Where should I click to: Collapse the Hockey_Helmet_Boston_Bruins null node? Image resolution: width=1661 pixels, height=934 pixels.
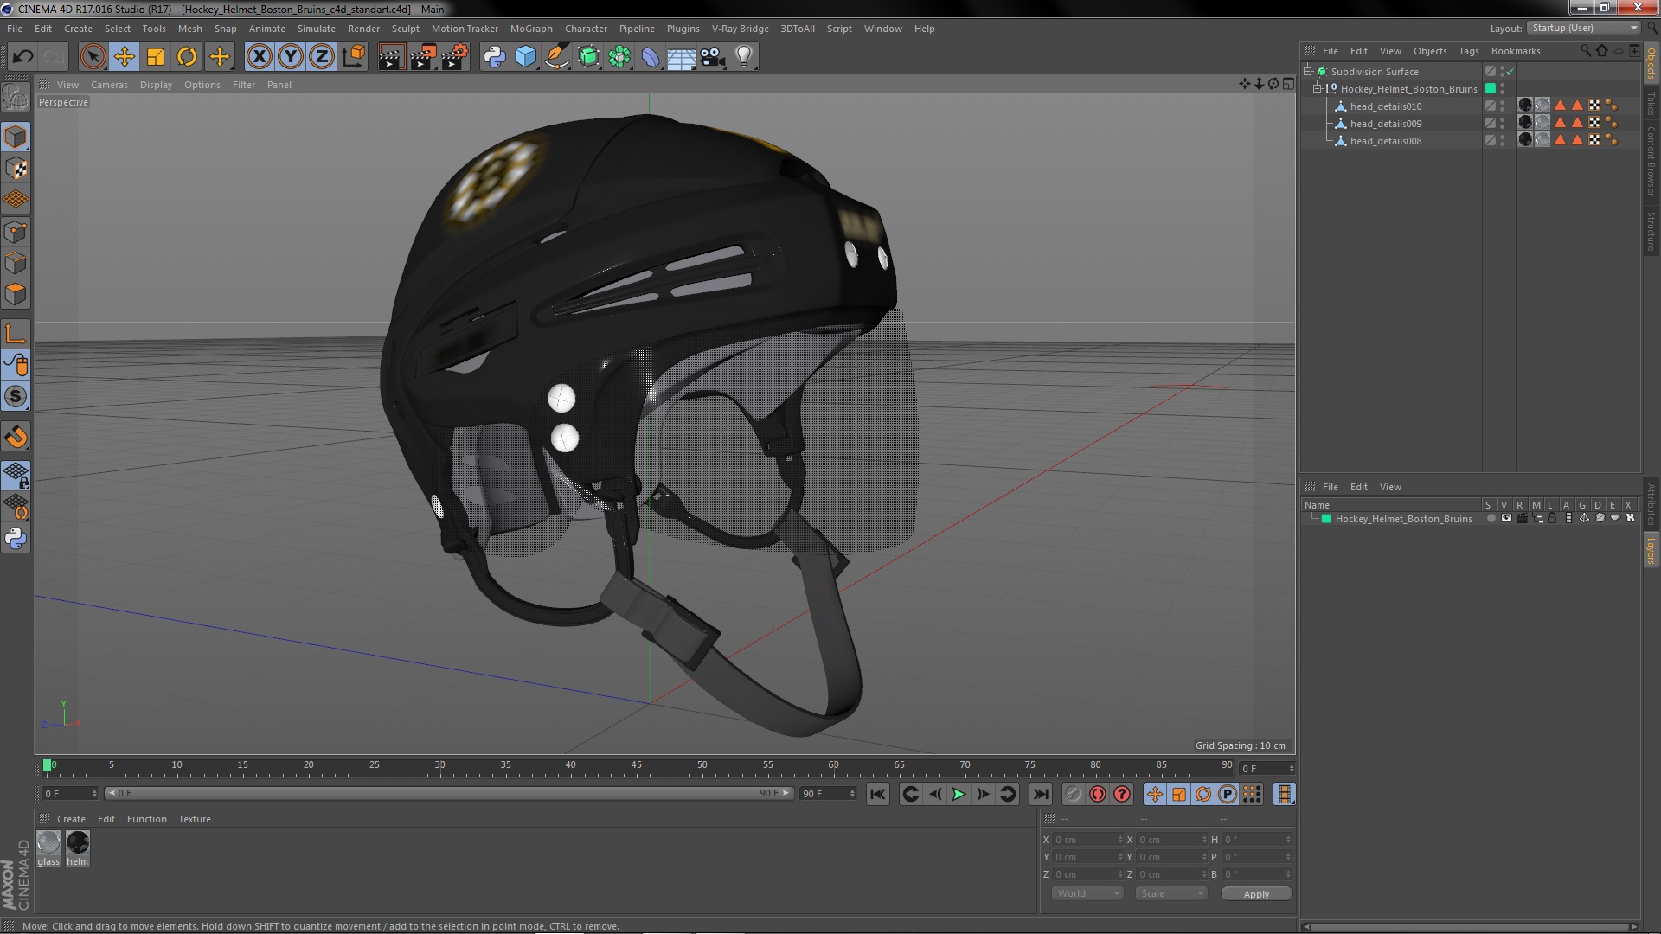pyautogui.click(x=1318, y=89)
